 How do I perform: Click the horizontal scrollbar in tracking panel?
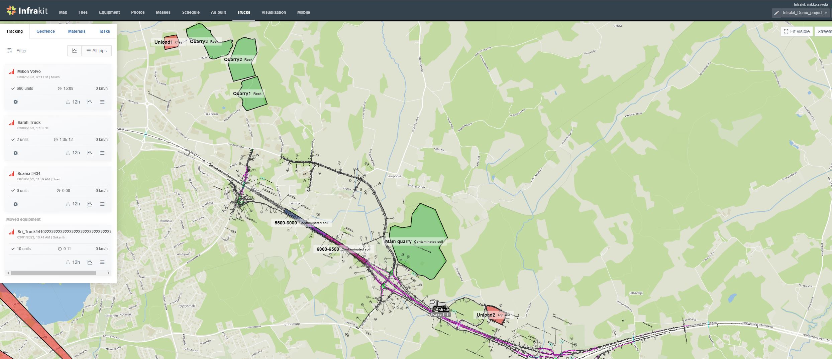coord(54,273)
